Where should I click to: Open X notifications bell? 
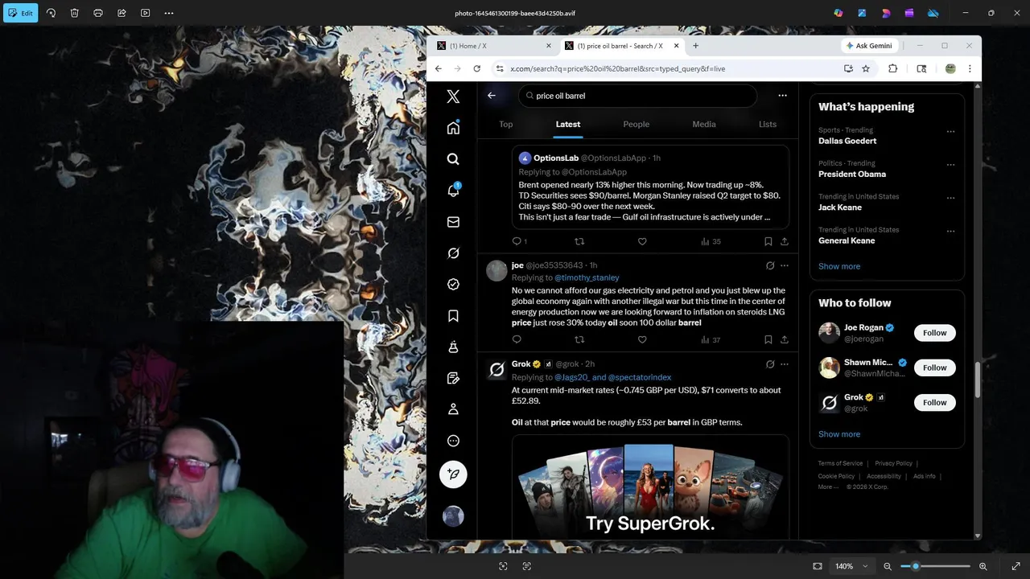pos(453,191)
